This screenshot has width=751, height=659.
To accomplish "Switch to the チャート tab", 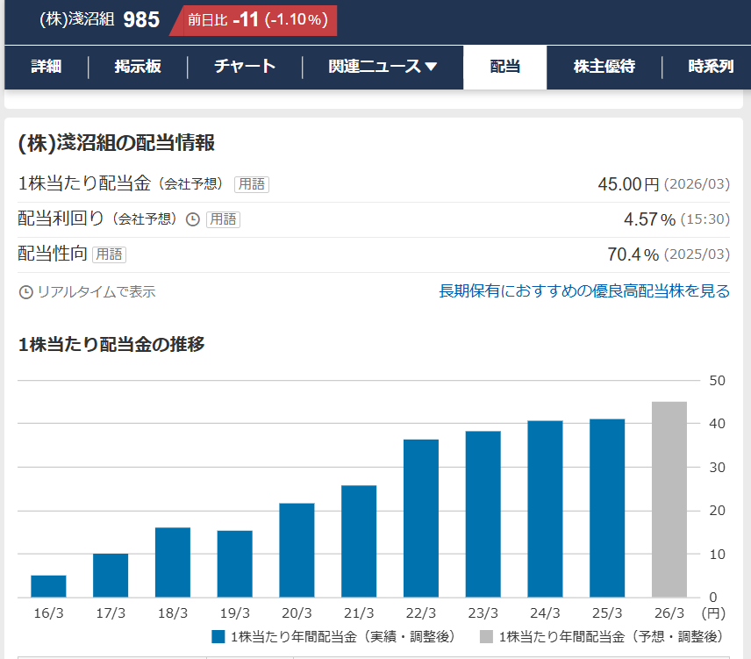I will [x=246, y=67].
